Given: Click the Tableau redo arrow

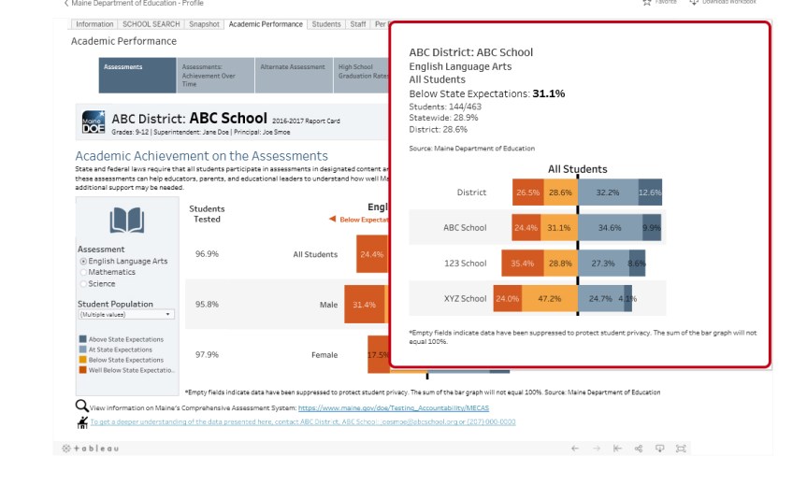Looking at the screenshot, I should click(596, 449).
